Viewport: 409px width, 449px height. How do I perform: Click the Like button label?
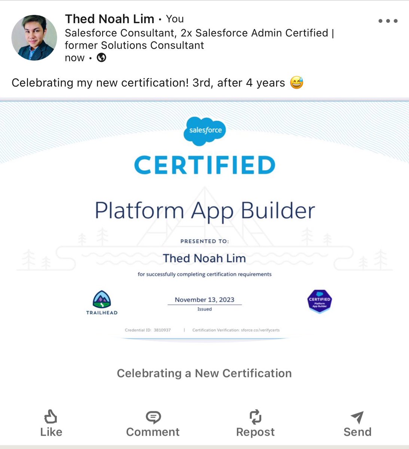51,432
